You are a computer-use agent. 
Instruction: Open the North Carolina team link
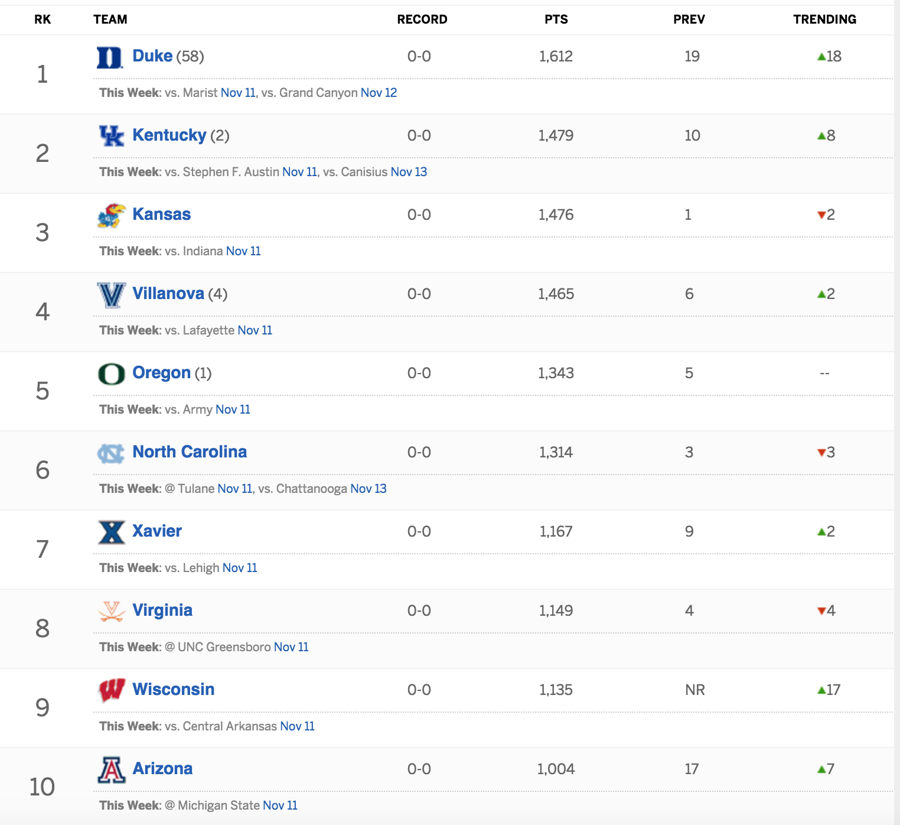click(x=190, y=452)
